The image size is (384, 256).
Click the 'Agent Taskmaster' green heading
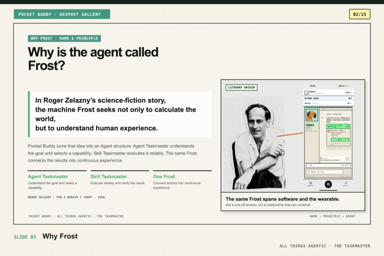pyautogui.click(x=48, y=177)
